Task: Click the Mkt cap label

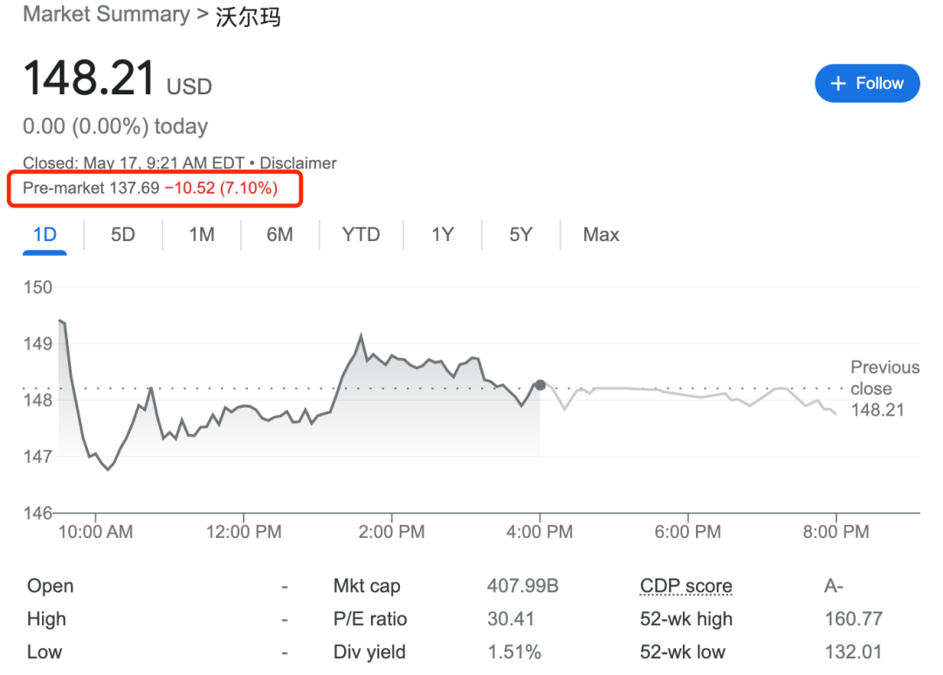Action: (x=367, y=585)
